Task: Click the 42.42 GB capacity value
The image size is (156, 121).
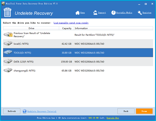Action: [66, 44]
